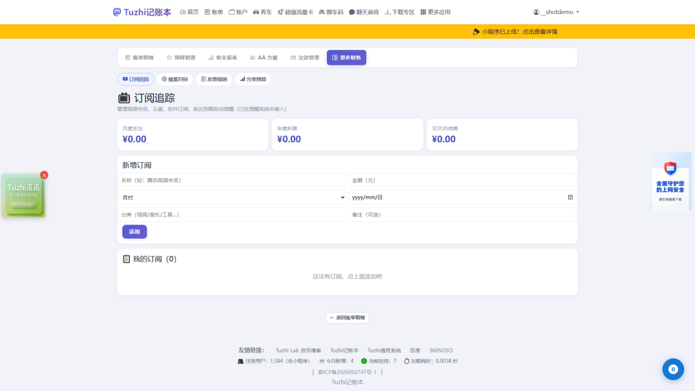
Task: Open Tuzhi Lab 资讯博客 footer link
Action: [x=299, y=350]
